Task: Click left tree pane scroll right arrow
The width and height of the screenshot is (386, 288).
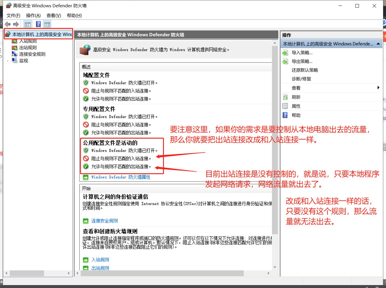Action: 69,273
